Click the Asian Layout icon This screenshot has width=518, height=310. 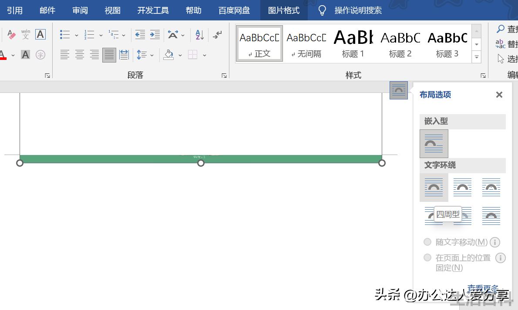173,34
